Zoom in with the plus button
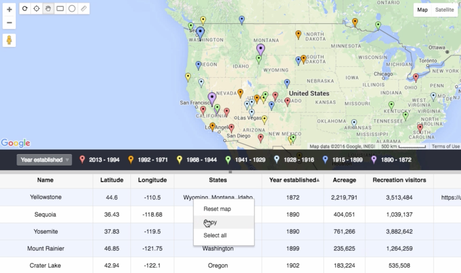Image resolution: width=461 pixels, height=273 pixels. [9, 9]
